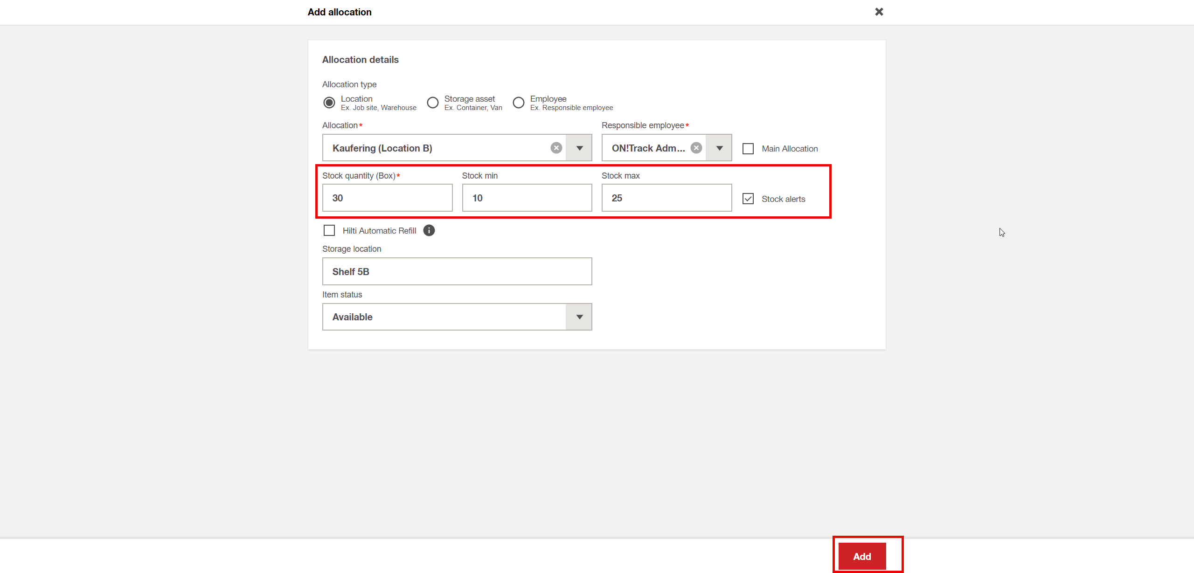The height and width of the screenshot is (573, 1194).
Task: Clear the Responsible employee selection
Action: click(696, 148)
